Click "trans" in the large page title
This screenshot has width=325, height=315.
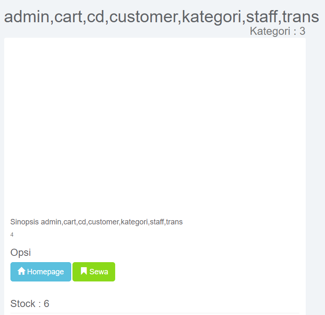click(300, 17)
